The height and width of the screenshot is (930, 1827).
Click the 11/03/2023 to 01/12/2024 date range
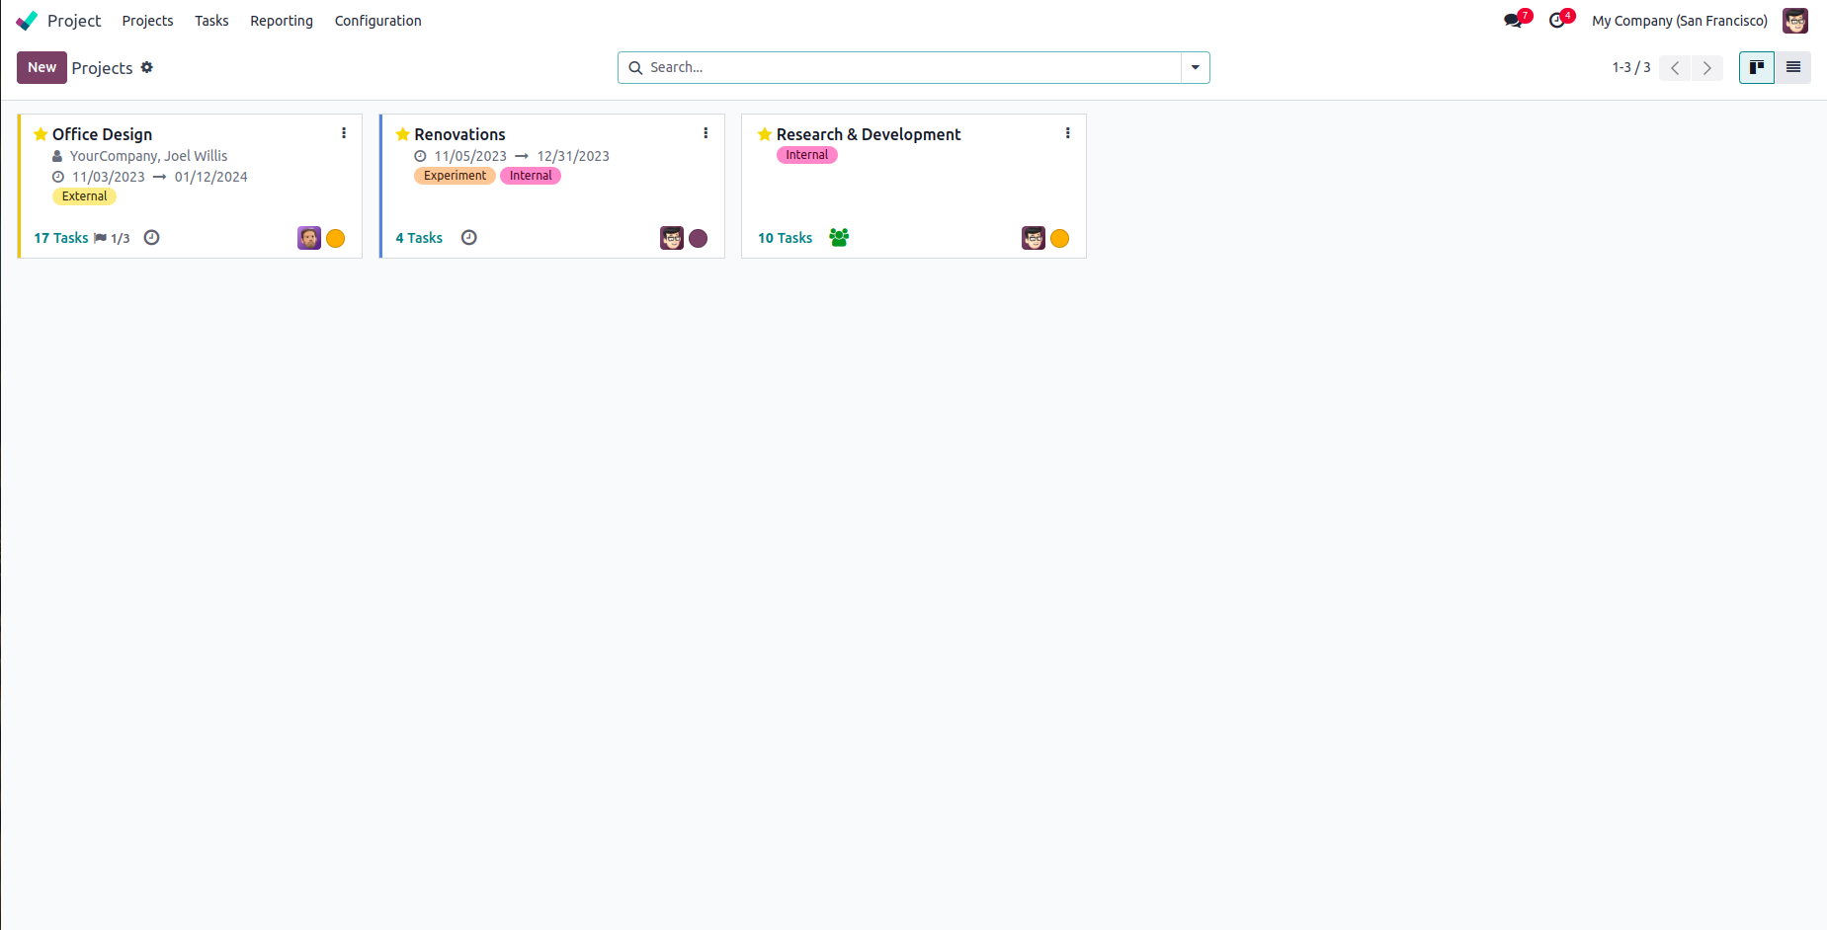[x=159, y=177]
